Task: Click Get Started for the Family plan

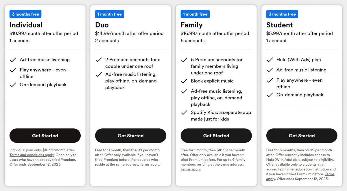Action: click(216, 136)
